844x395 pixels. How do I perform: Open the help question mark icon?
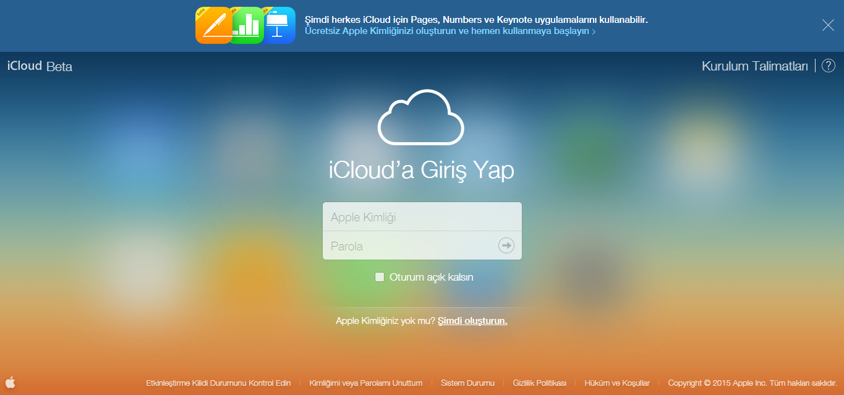[x=829, y=66]
